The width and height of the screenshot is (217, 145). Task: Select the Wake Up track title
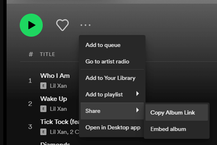point(54,99)
